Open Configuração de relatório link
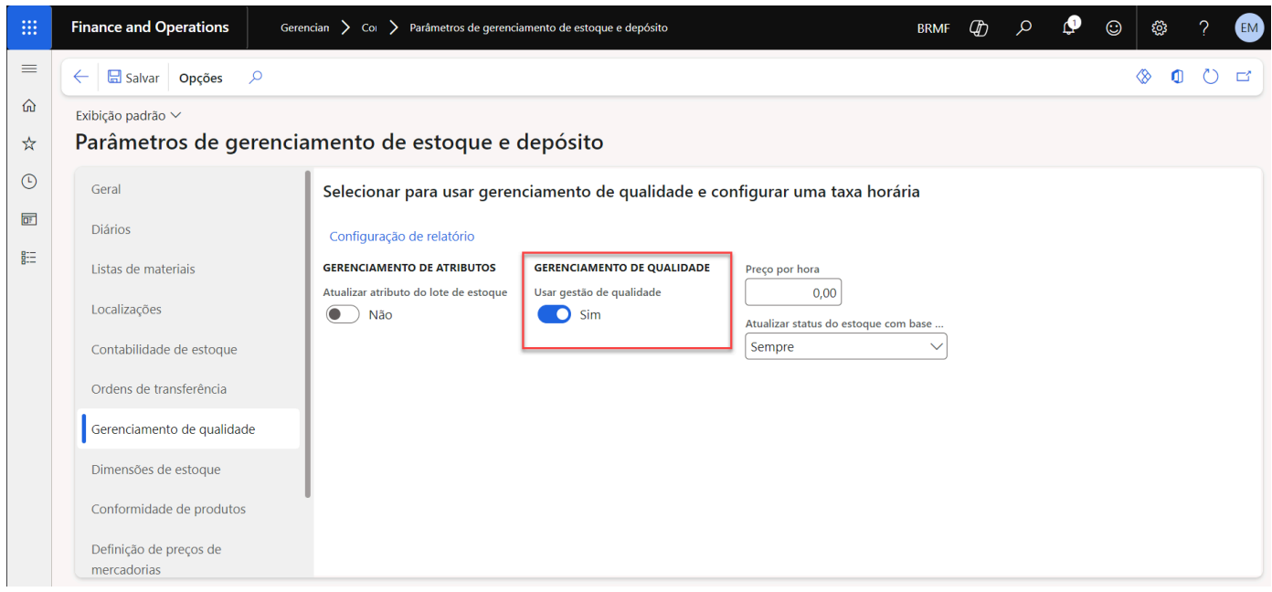The width and height of the screenshot is (1272, 592). click(x=401, y=236)
